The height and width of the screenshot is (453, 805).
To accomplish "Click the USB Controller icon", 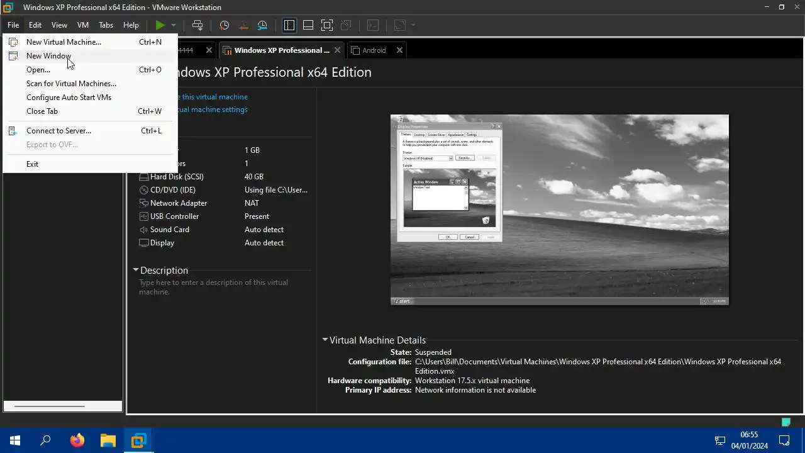I will [143, 216].
